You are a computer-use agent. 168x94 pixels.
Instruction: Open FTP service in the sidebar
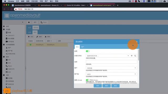[8, 60]
